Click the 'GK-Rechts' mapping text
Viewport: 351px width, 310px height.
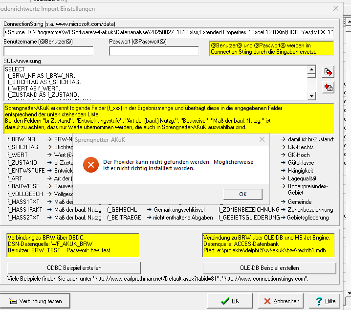tap(301, 147)
